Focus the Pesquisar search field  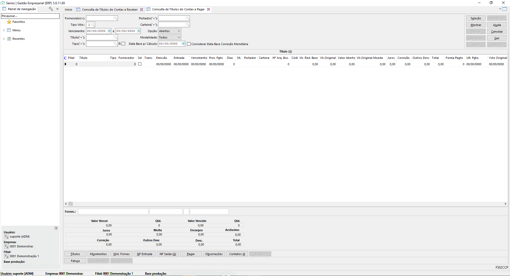click(x=30, y=16)
